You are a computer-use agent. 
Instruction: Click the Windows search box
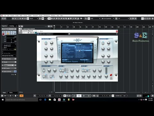coord(21,100)
